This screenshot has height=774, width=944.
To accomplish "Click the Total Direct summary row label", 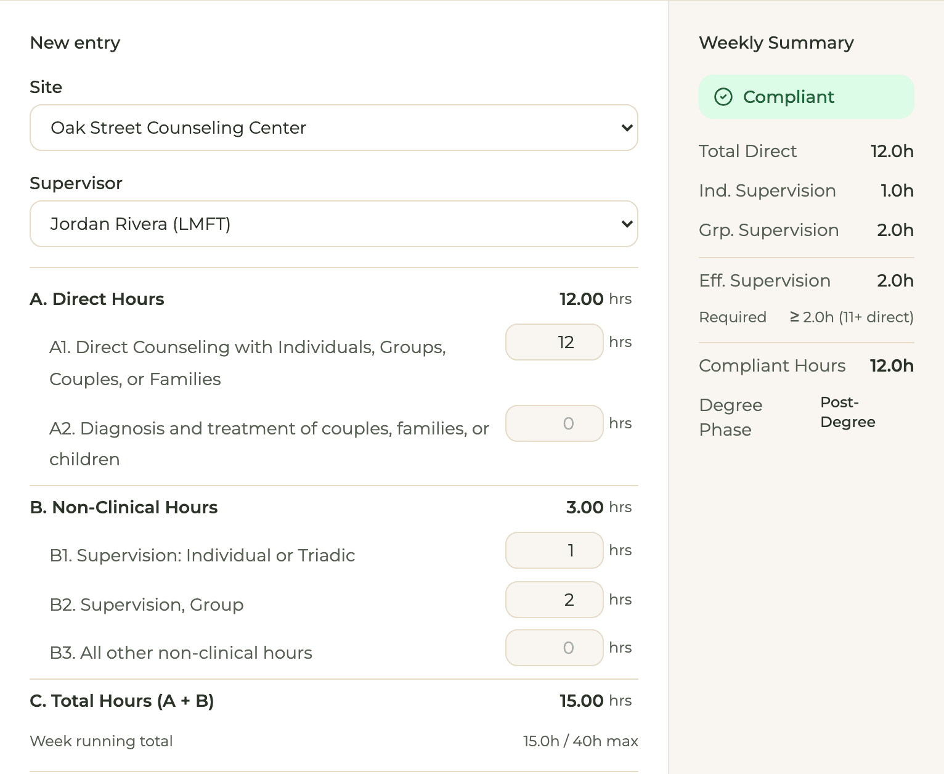I will (748, 151).
